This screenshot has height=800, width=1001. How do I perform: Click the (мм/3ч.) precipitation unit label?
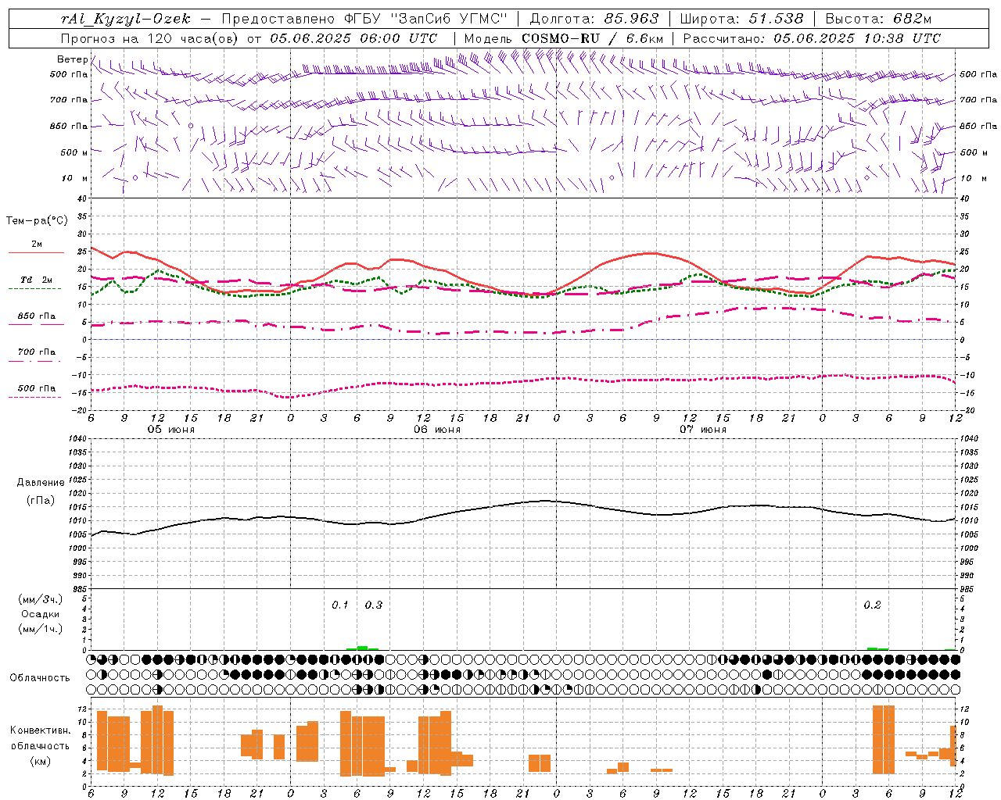click(41, 599)
